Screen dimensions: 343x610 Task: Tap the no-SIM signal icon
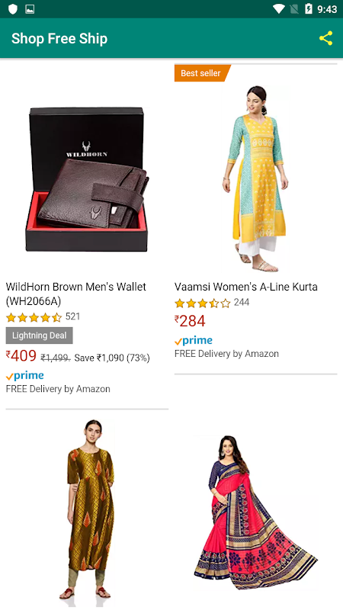point(295,9)
